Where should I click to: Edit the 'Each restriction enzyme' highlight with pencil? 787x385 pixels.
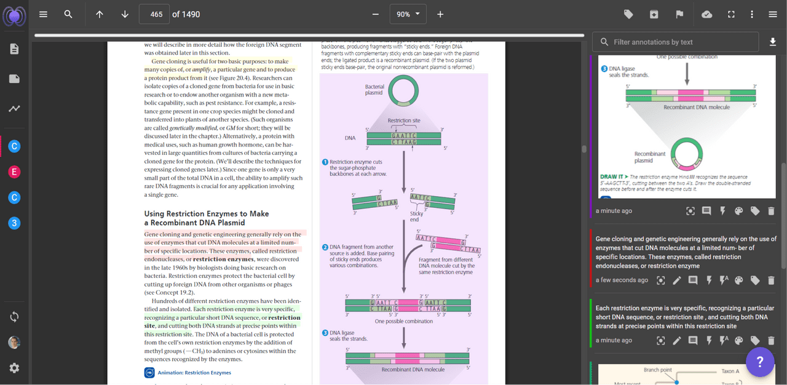677,341
